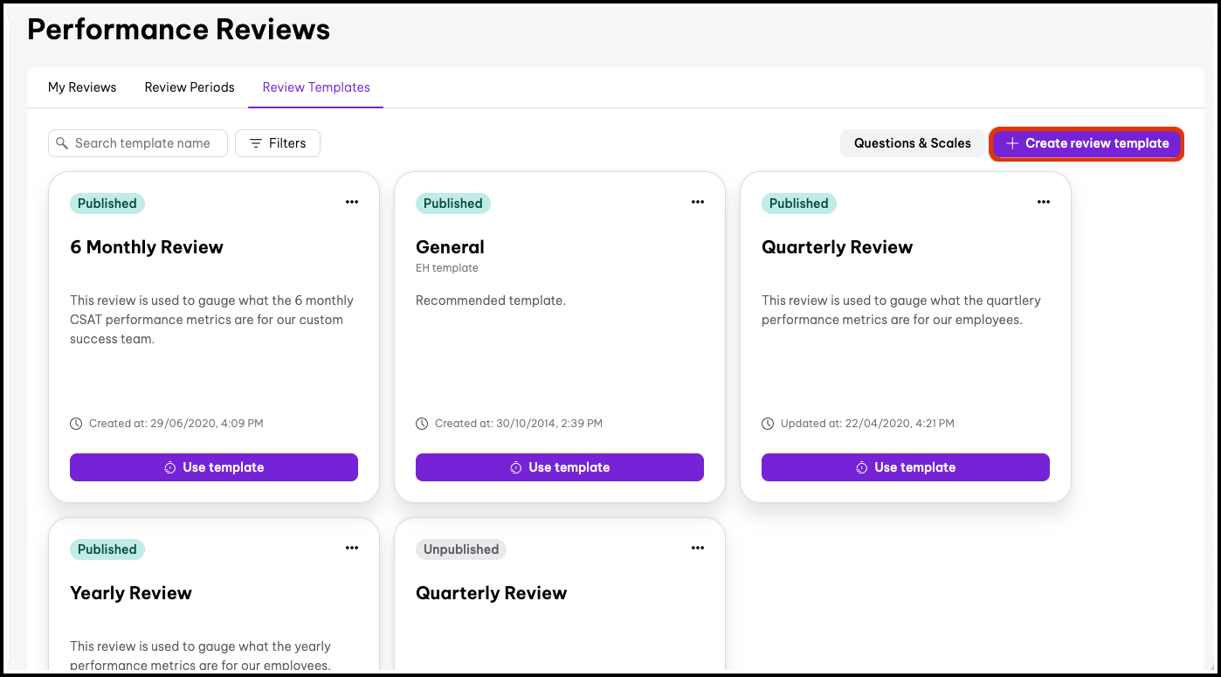Image resolution: width=1221 pixels, height=677 pixels.
Task: Click clock icon beside 30/10/2014 creation date
Action: click(422, 424)
